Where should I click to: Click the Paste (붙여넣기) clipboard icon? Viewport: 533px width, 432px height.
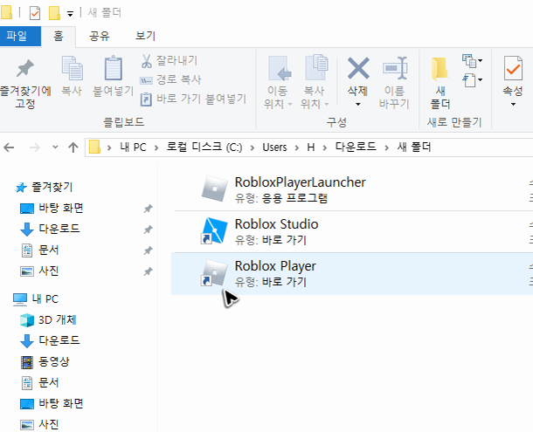[x=114, y=68]
